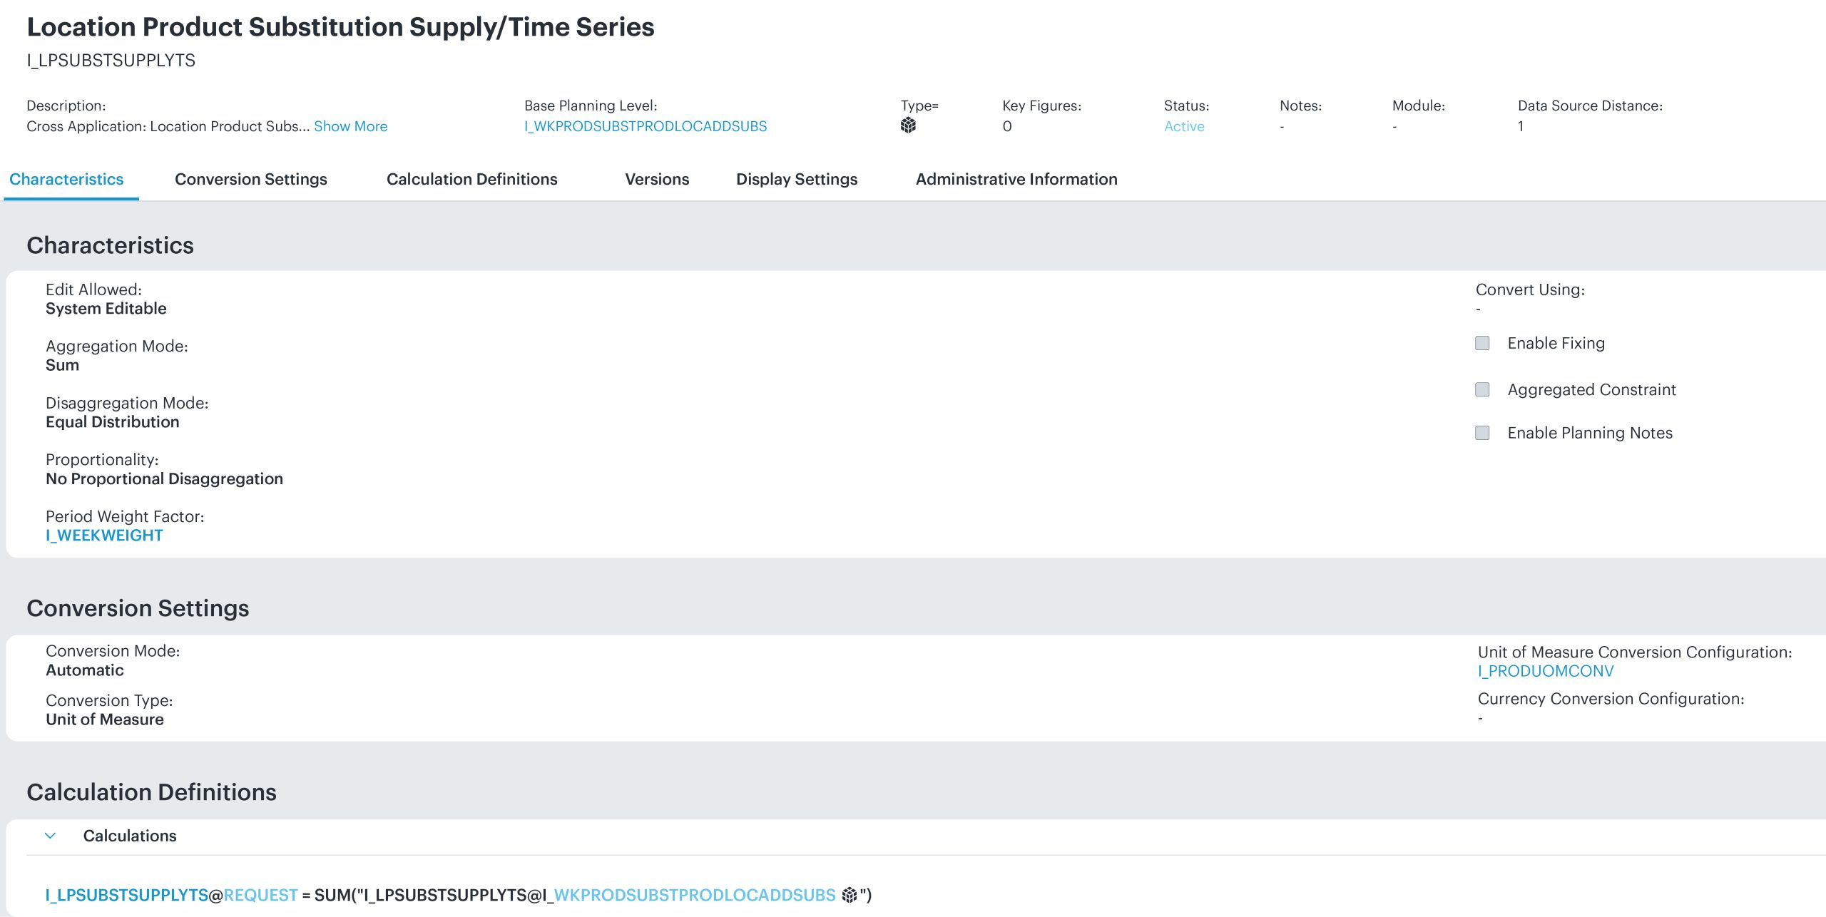
Task: Toggle Enable Planning Notes checkbox
Action: [1482, 433]
